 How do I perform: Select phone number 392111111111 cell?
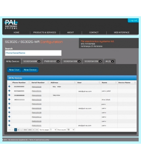[19, 100]
